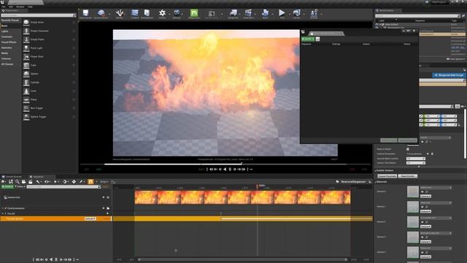
Task: Click the Sequencer wrench actions icon
Action: click(38, 182)
